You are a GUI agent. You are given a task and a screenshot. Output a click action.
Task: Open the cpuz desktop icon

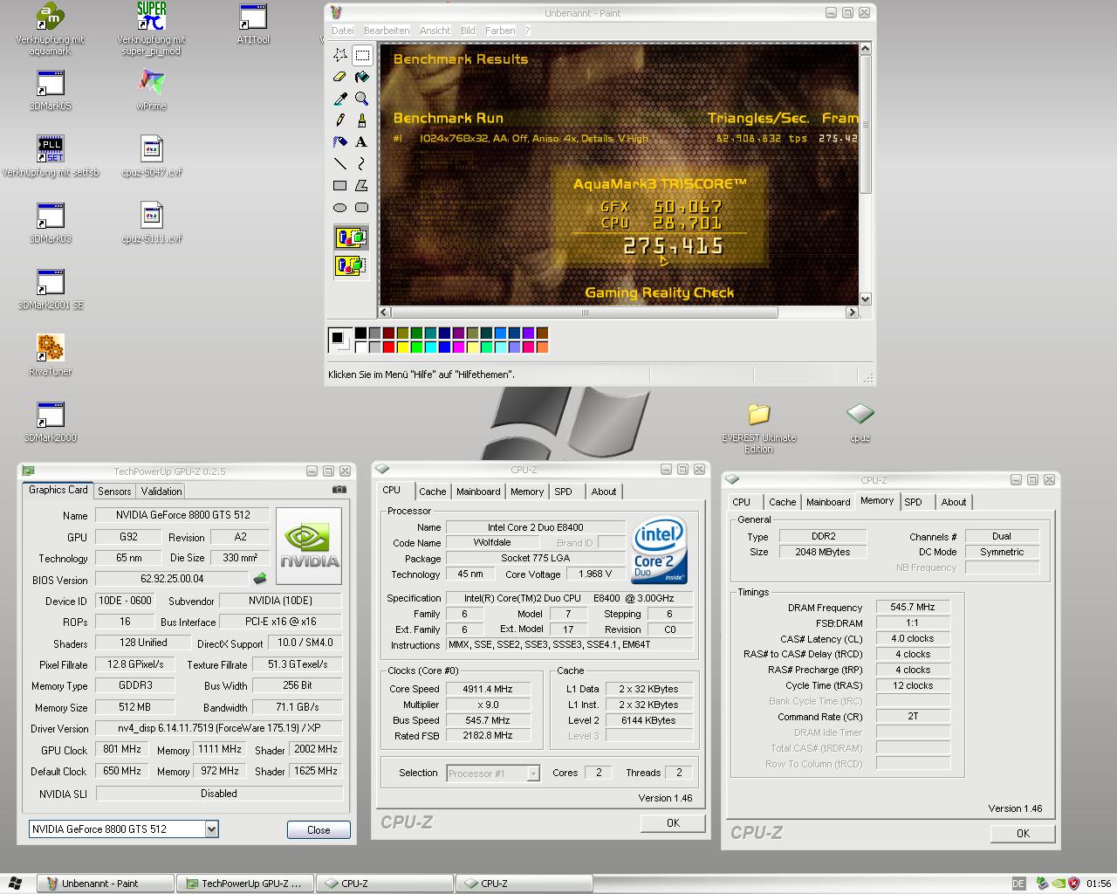[860, 422]
